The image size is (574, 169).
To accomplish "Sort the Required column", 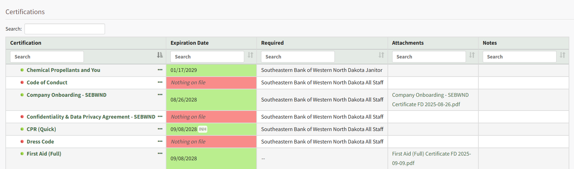I will point(381,55).
